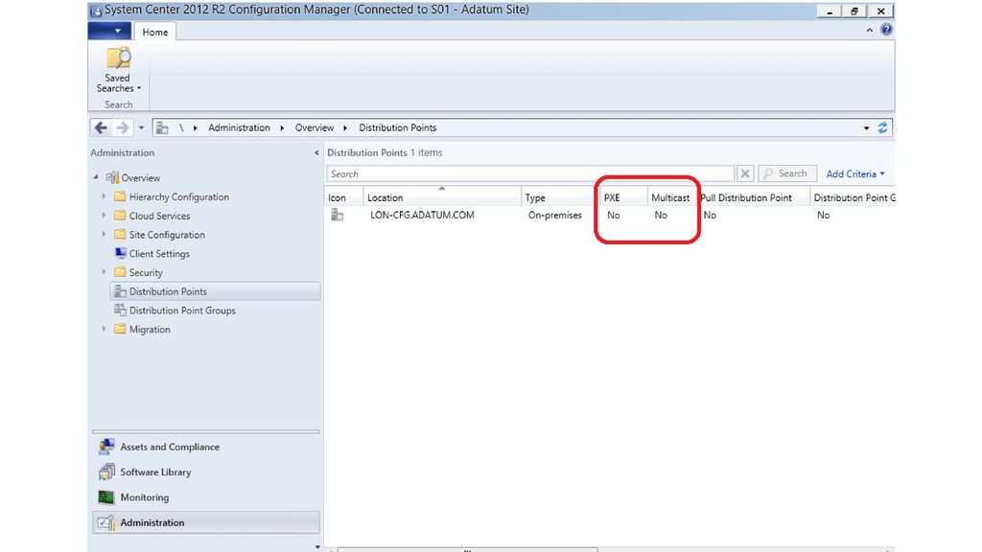
Task: Click the Site Configuration folder icon
Action: tap(120, 235)
